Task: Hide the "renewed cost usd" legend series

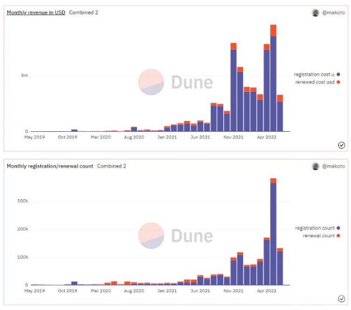Action: click(x=315, y=82)
